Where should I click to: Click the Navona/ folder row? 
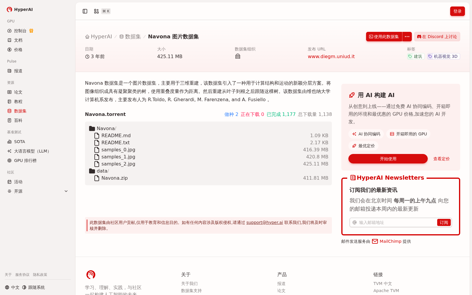tap(208, 128)
